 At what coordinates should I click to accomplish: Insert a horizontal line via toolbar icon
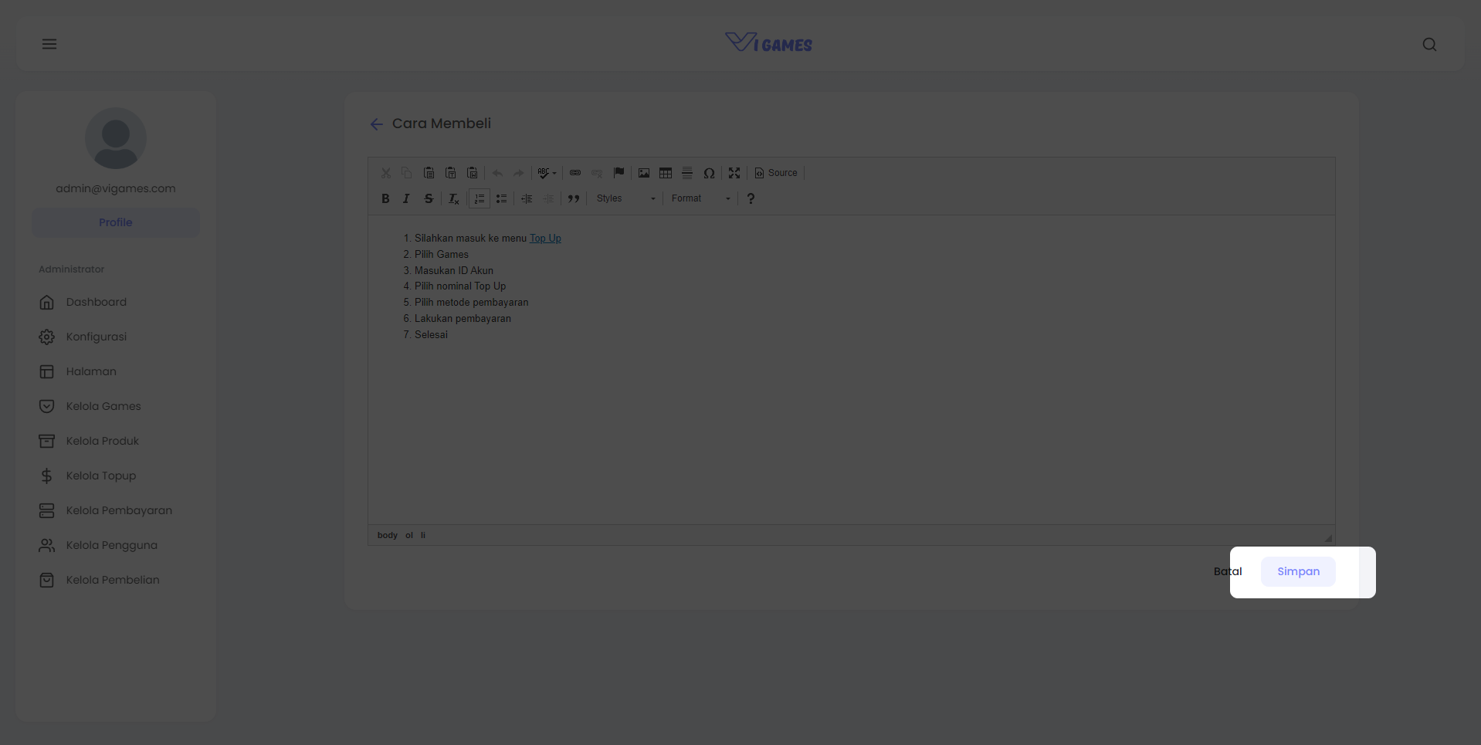pos(687,173)
